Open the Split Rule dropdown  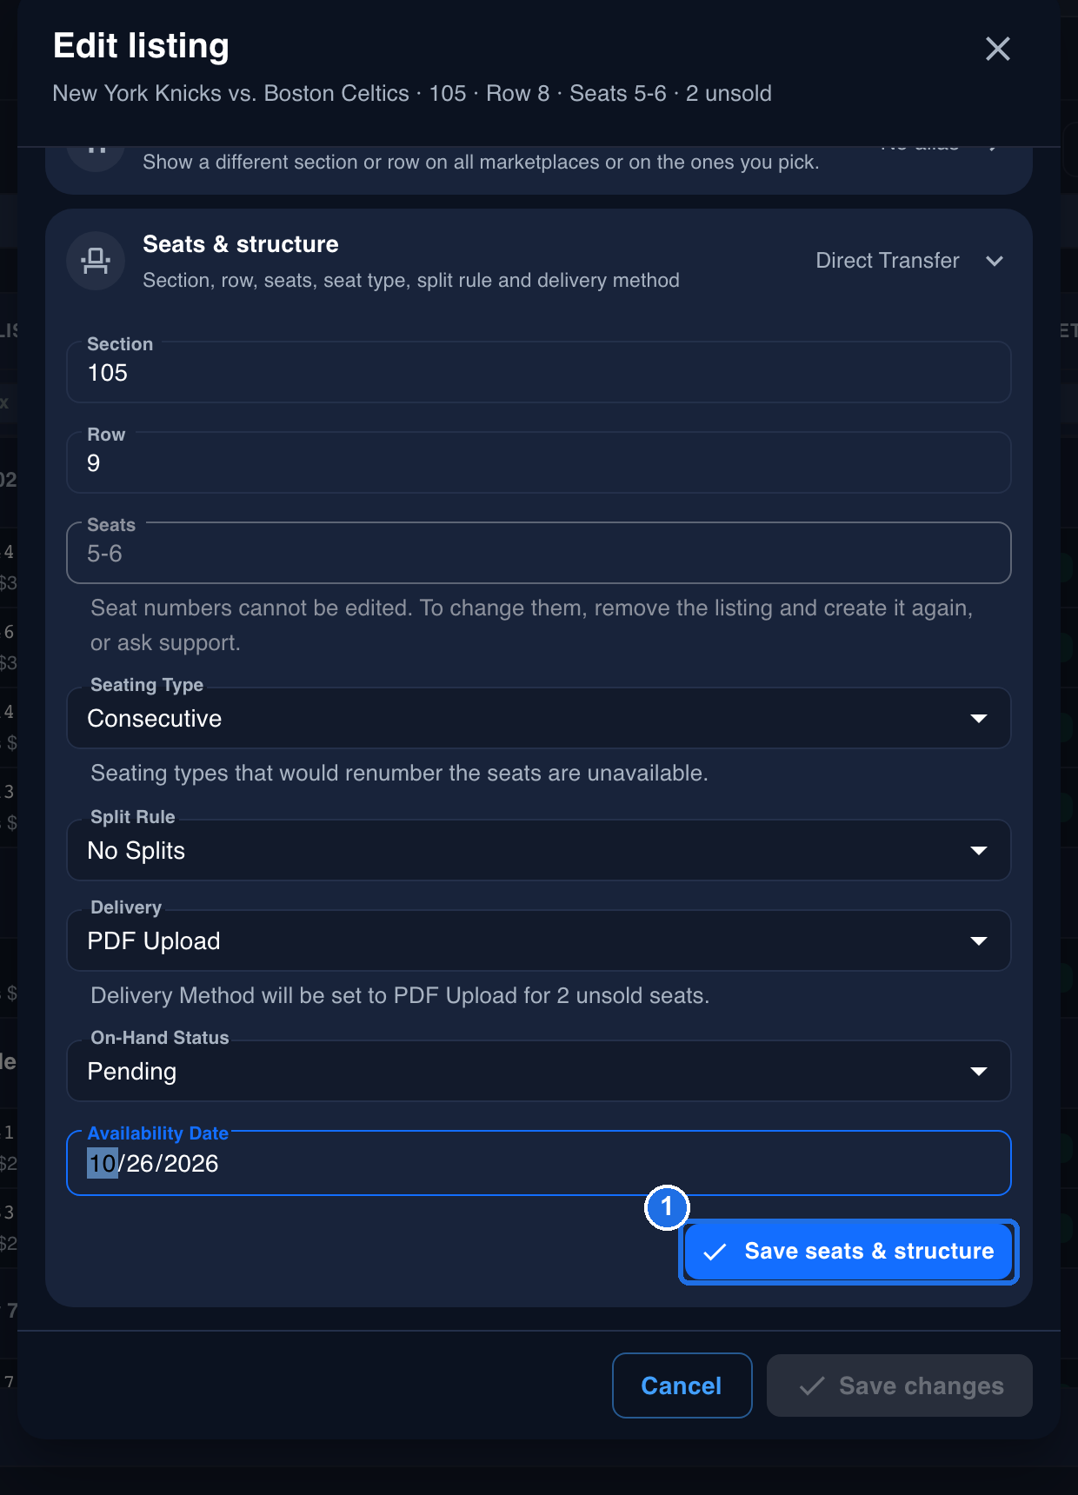pos(539,850)
